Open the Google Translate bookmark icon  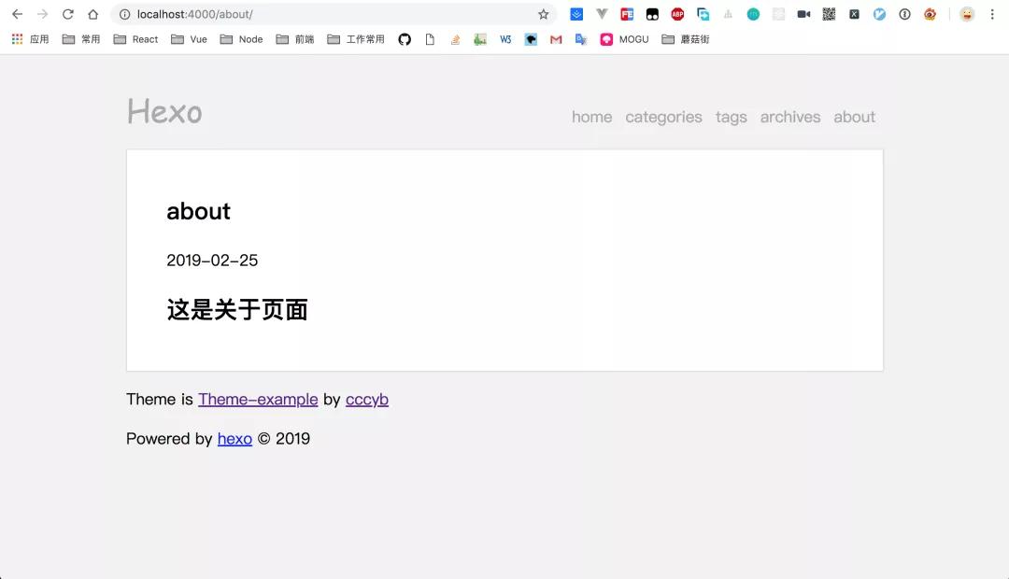coord(582,39)
